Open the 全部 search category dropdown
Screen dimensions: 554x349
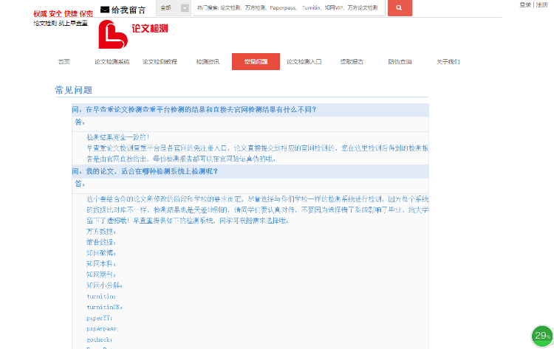[174, 8]
